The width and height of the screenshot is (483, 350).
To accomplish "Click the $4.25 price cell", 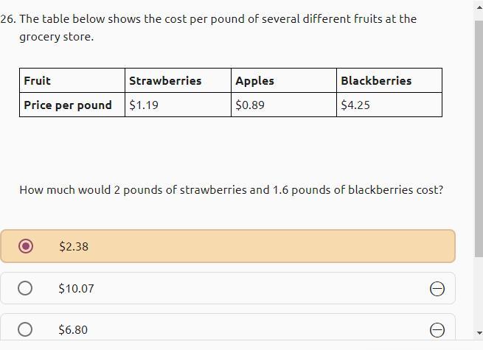I will pos(355,105).
